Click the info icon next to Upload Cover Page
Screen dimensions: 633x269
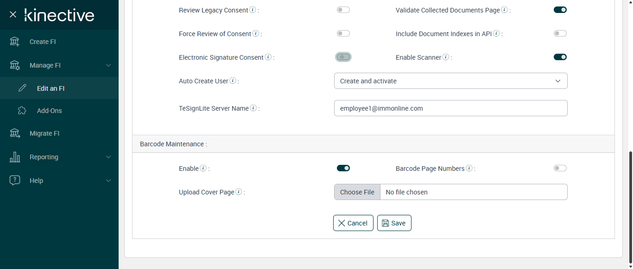(x=239, y=192)
